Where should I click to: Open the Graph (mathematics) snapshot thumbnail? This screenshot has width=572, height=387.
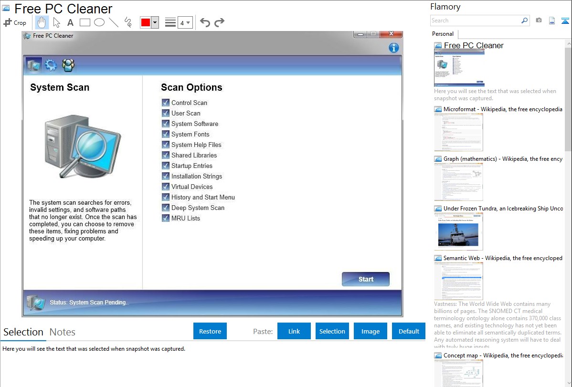click(x=458, y=182)
